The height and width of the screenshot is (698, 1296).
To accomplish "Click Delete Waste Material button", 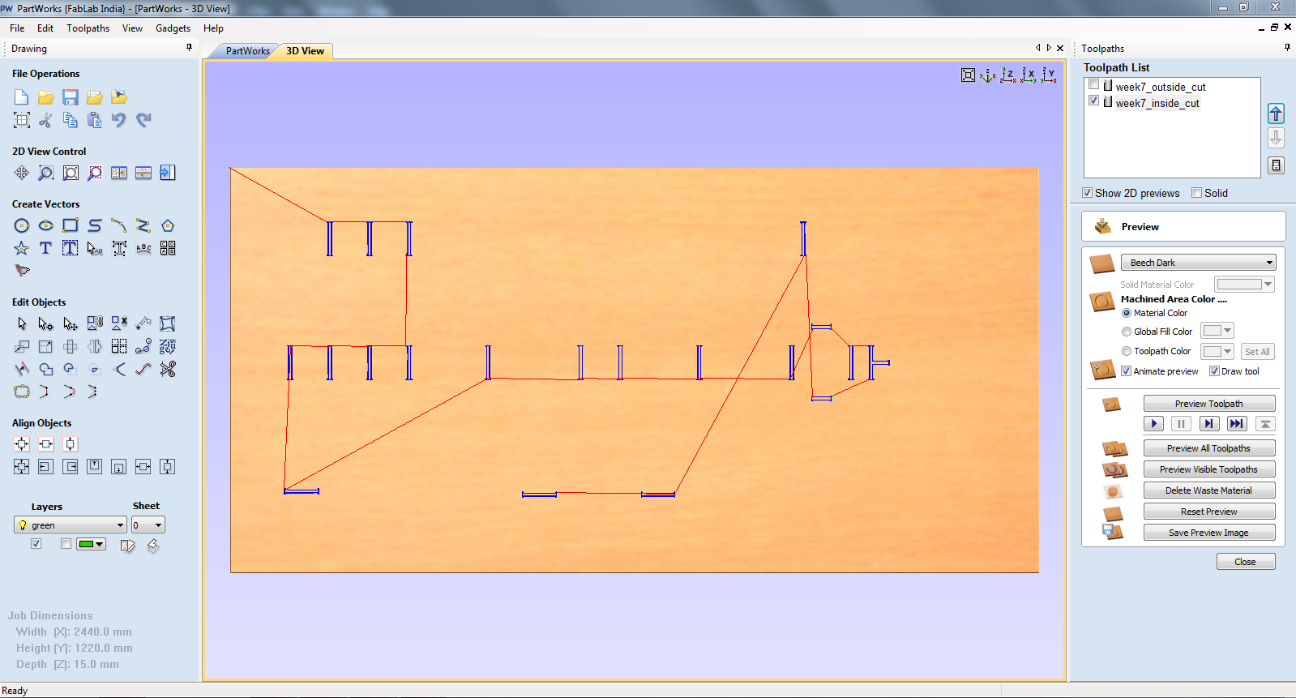I will click(1208, 490).
